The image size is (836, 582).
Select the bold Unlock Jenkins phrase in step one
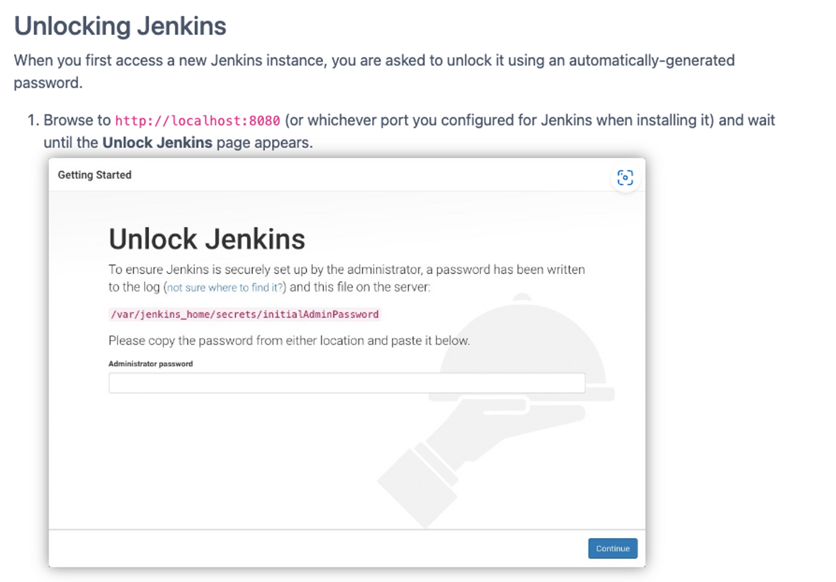click(157, 142)
